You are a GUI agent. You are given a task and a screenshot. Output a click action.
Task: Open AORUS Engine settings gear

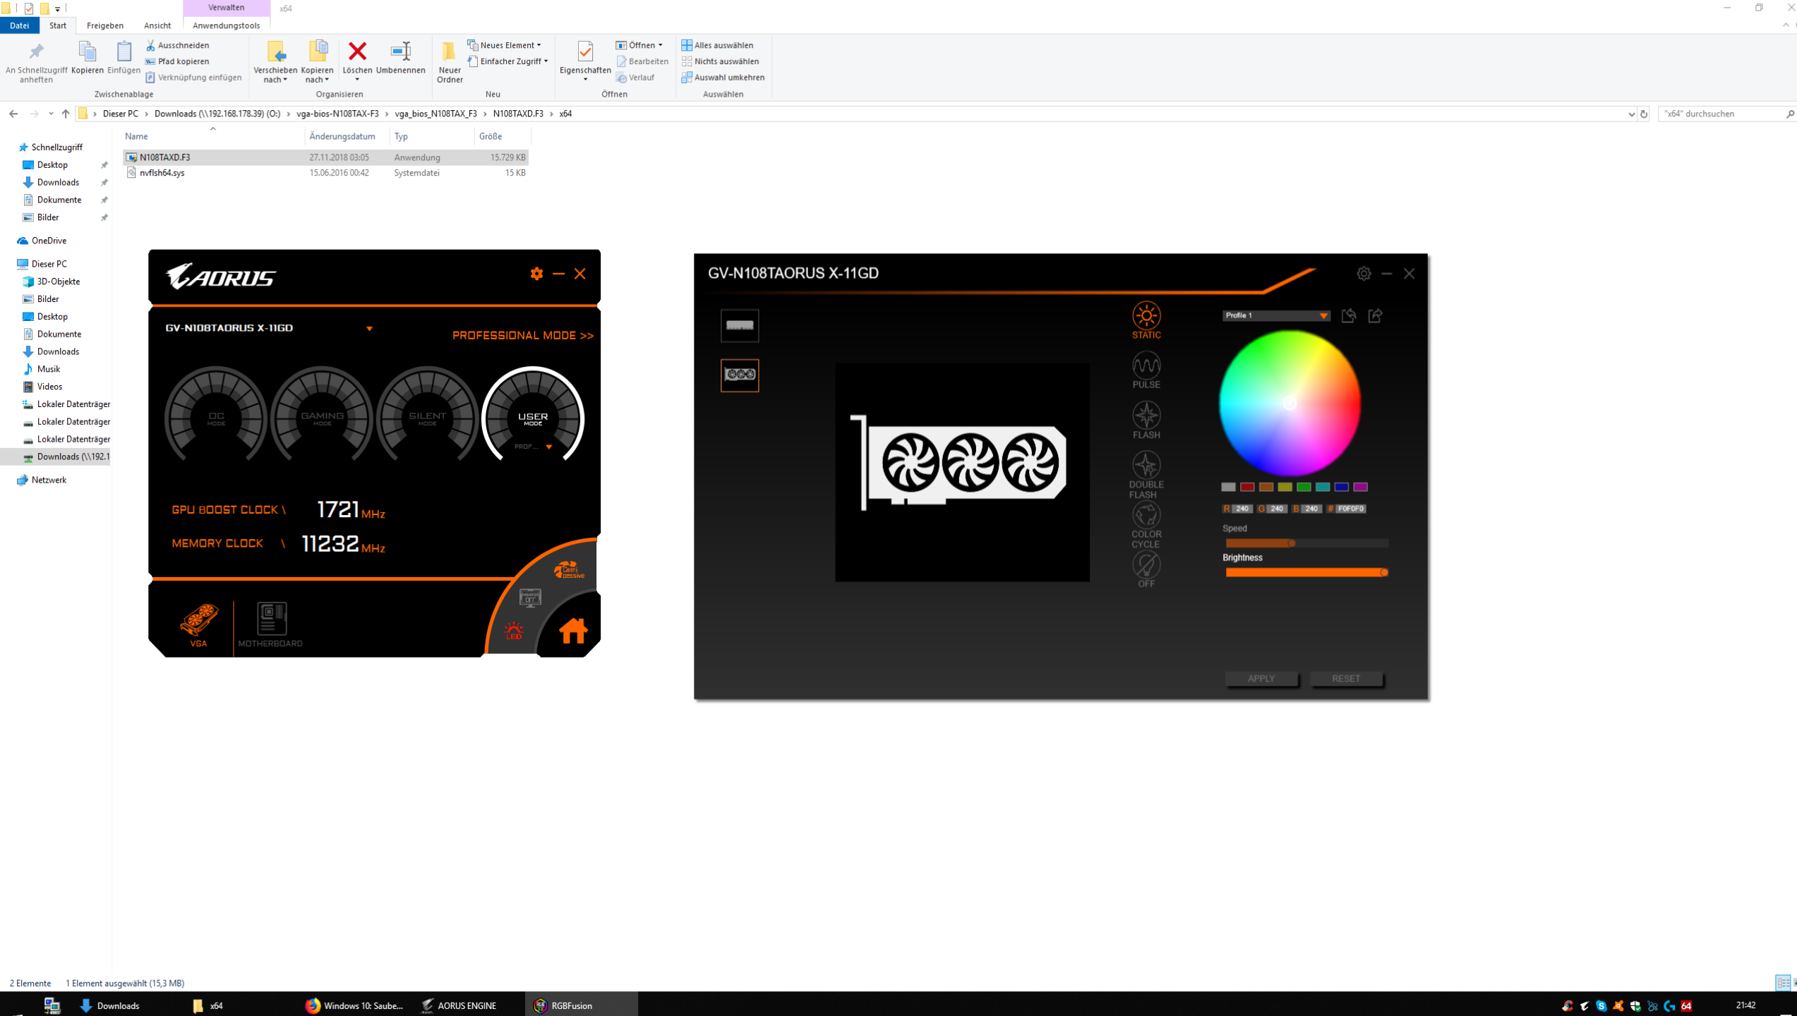click(536, 274)
